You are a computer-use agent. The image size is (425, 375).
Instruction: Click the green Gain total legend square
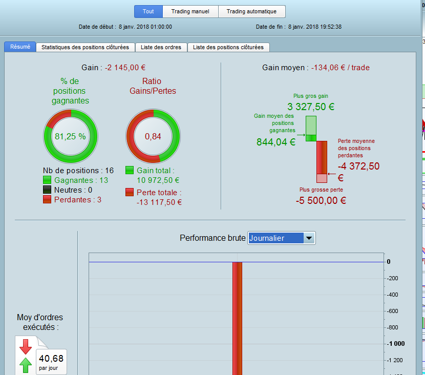tap(130, 170)
